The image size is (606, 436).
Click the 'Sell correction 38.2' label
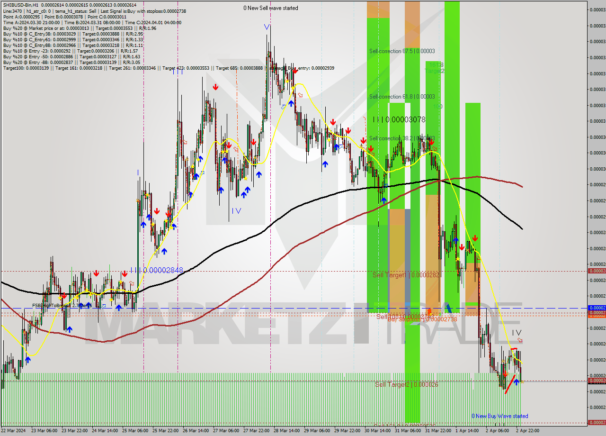[402, 138]
